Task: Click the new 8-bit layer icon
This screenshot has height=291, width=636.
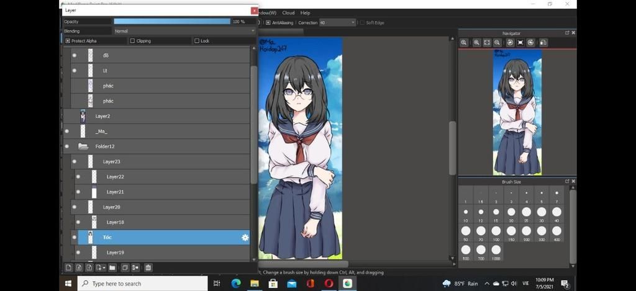Action: (79, 267)
